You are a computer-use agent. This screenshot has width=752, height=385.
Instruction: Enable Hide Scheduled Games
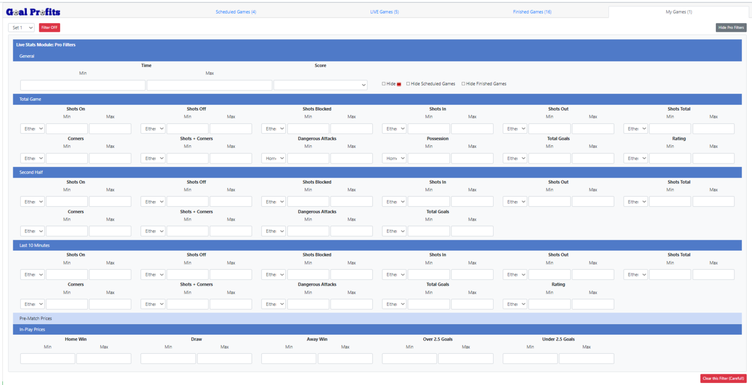pyautogui.click(x=407, y=83)
